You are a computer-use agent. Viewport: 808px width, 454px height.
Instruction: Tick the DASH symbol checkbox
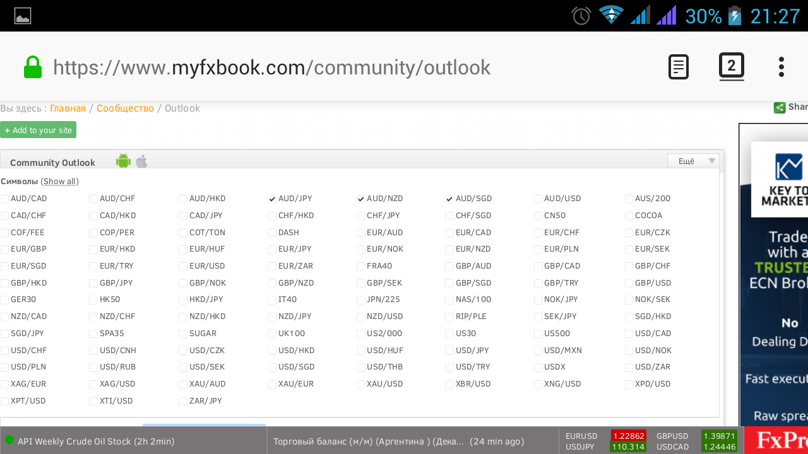click(x=272, y=233)
